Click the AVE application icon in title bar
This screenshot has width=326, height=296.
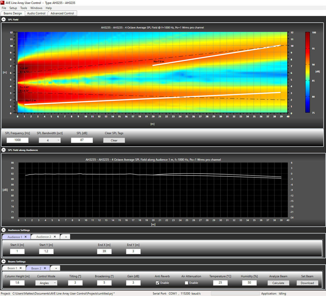coord(2,3)
